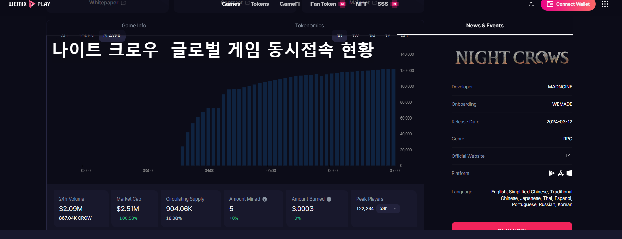Connect Wallet using the pink button
The height and width of the screenshot is (239, 622).
coord(568,4)
